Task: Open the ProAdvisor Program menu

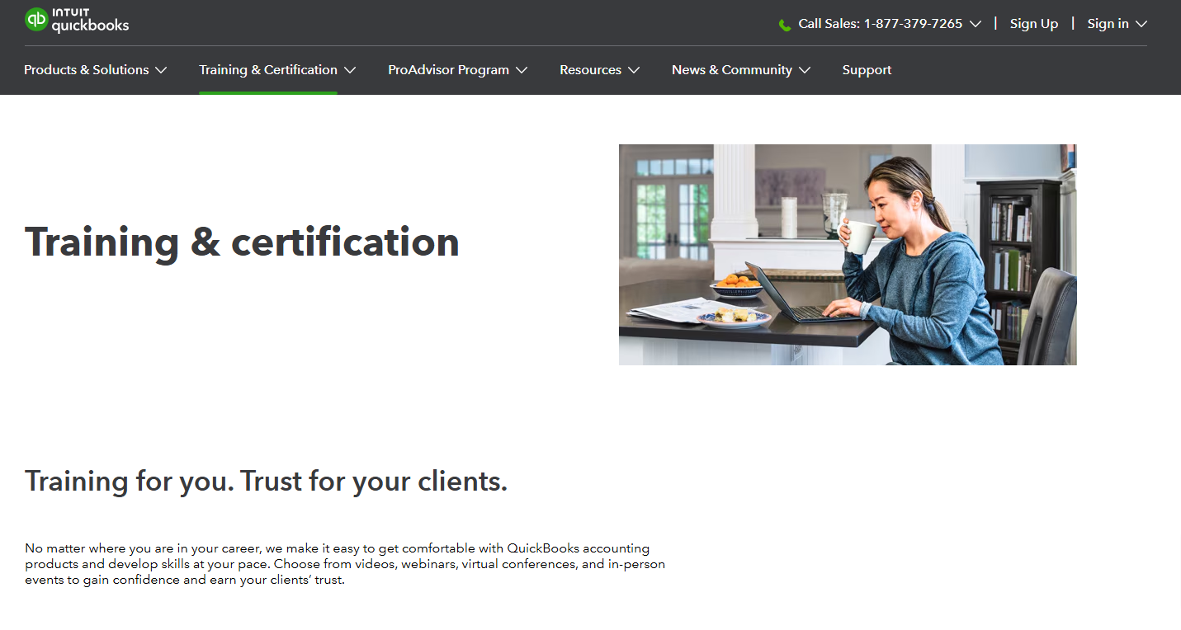Action: [449, 70]
